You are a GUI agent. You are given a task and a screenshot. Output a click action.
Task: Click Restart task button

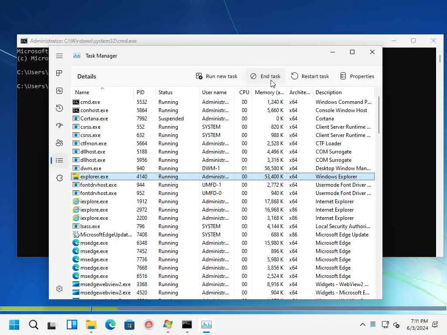pyautogui.click(x=310, y=76)
